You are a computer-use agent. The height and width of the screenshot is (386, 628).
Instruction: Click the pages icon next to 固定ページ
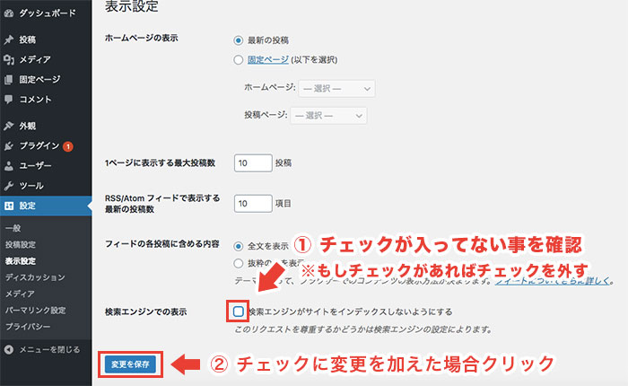[x=9, y=80]
